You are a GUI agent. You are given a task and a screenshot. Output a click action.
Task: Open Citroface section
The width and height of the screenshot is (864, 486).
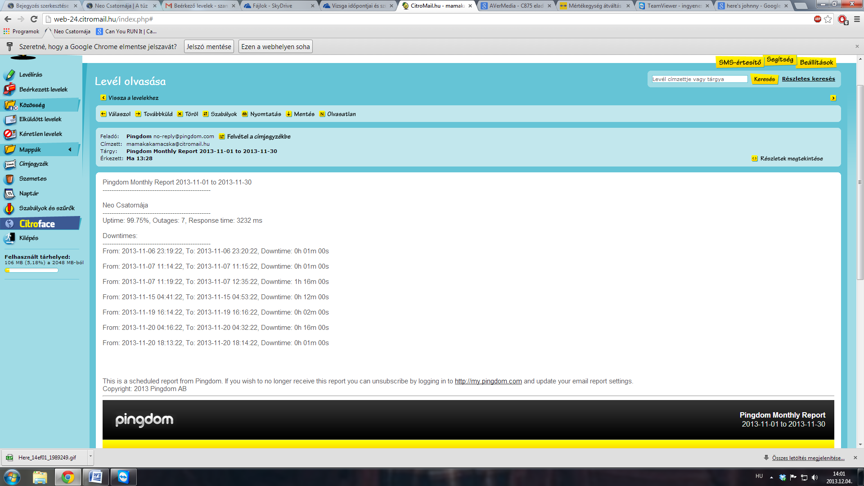pyautogui.click(x=40, y=224)
